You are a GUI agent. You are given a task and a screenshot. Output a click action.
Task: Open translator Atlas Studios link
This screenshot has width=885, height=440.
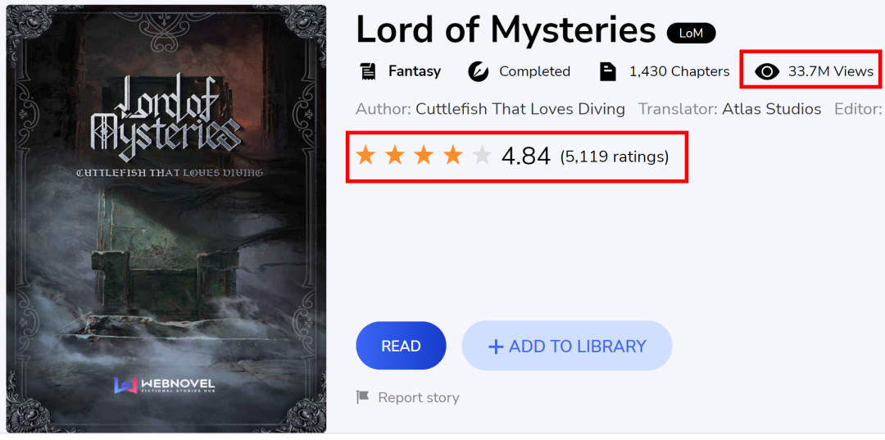coord(772,109)
